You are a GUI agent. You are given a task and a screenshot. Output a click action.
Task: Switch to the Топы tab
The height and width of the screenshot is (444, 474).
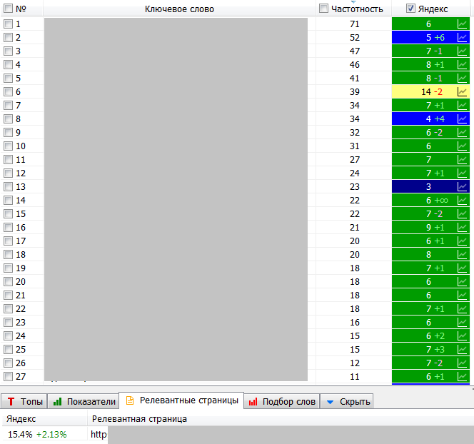click(24, 401)
